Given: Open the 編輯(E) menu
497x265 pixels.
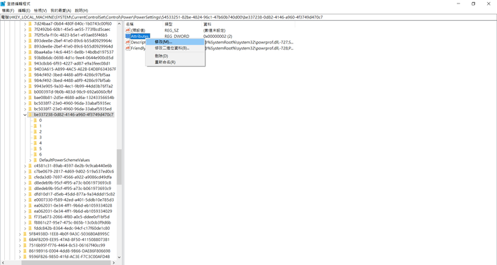Looking at the screenshot, I should pyautogui.click(x=24, y=11).
